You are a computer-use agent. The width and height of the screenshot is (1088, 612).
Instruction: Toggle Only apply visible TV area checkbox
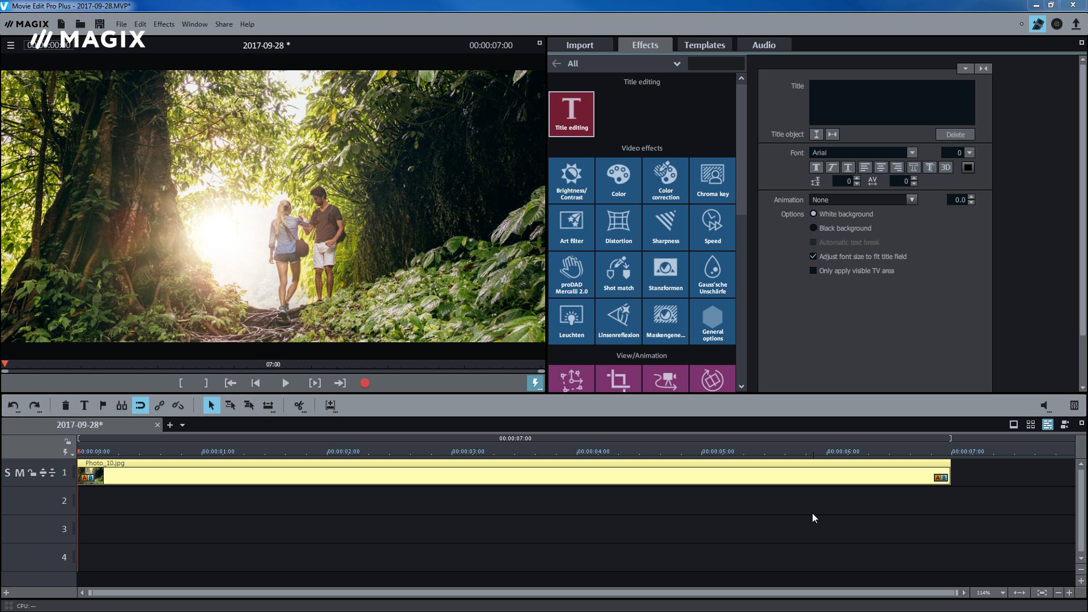pos(812,270)
